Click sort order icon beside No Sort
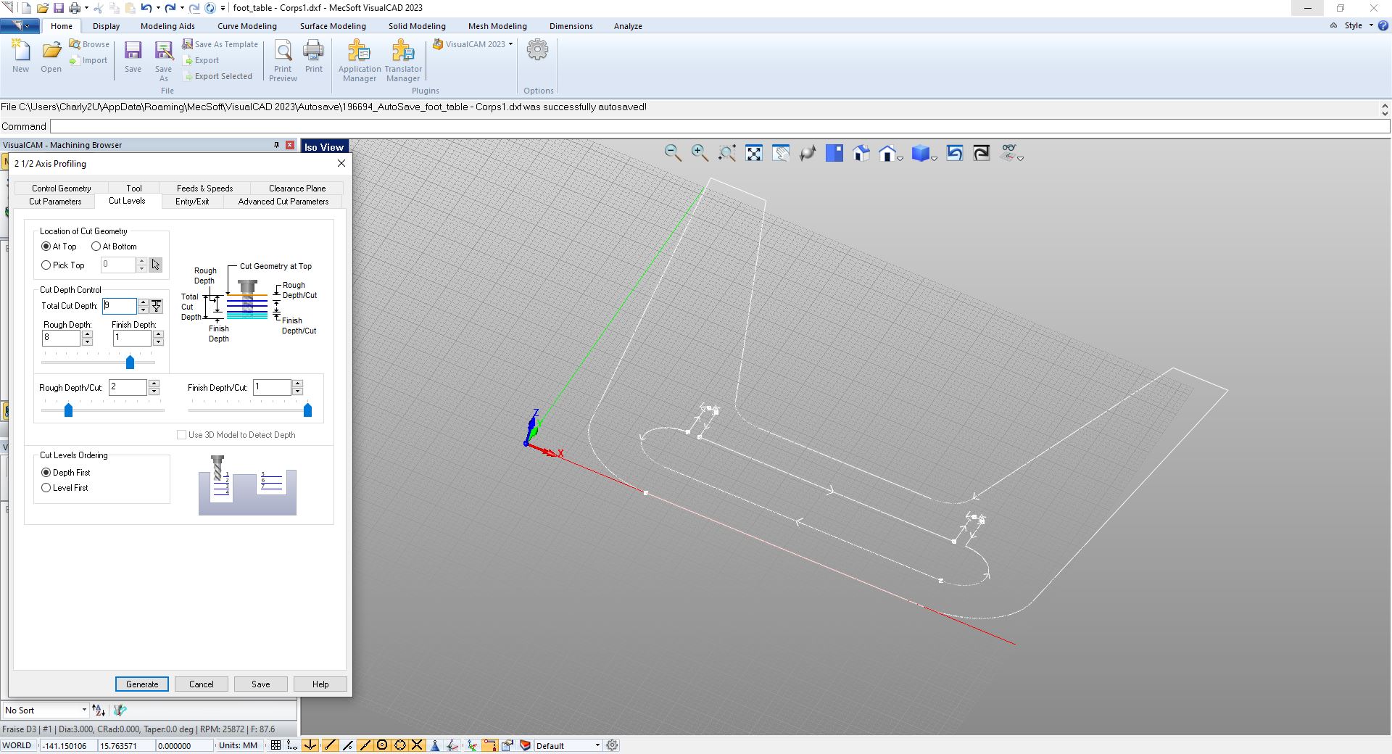1392x754 pixels. click(x=99, y=710)
